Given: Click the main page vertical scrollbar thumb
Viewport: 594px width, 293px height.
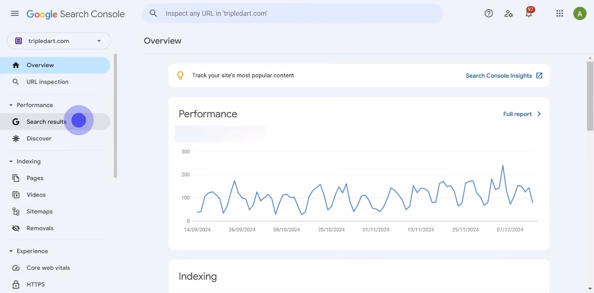Looking at the screenshot, I should click(590, 96).
